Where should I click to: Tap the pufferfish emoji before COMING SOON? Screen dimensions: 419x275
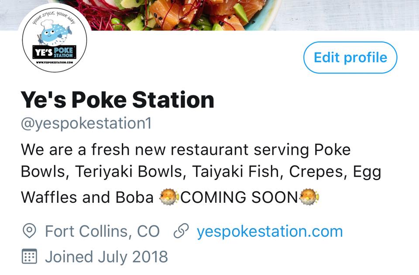[169, 197]
